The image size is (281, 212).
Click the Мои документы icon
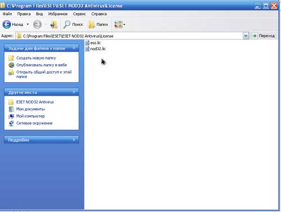click(11, 109)
